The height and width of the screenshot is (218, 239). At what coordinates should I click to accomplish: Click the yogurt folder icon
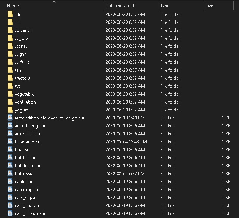pos(10,110)
